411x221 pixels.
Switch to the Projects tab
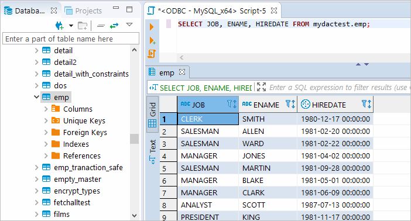[x=83, y=11]
